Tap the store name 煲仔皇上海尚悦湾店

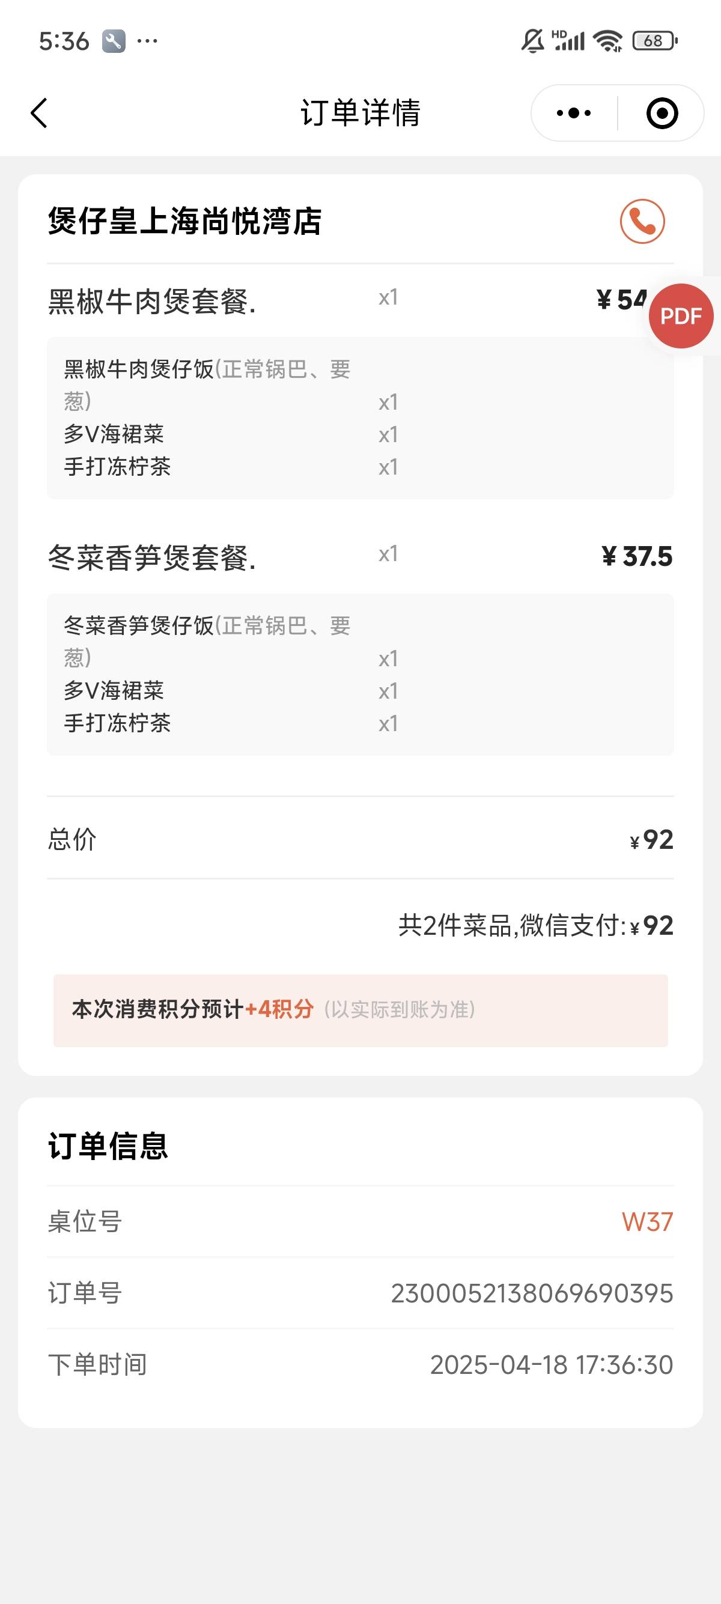(x=184, y=222)
